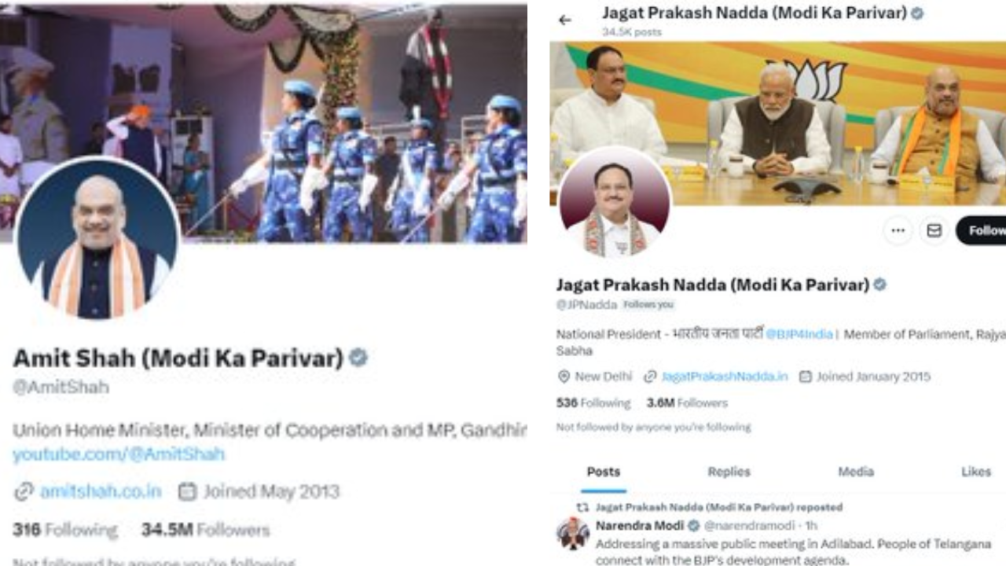1006x566 pixels.
Task: Open the Replies tab
Action: (729, 472)
